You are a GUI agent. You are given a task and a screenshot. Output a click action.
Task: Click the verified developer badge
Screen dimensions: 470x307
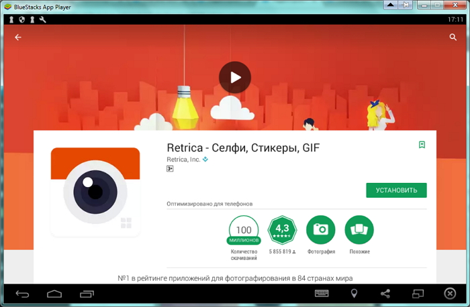coord(205,160)
